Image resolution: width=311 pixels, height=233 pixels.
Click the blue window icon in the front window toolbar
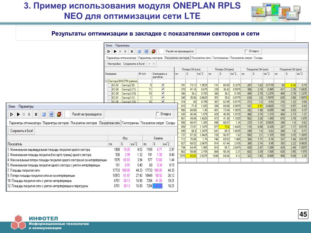[44, 114]
